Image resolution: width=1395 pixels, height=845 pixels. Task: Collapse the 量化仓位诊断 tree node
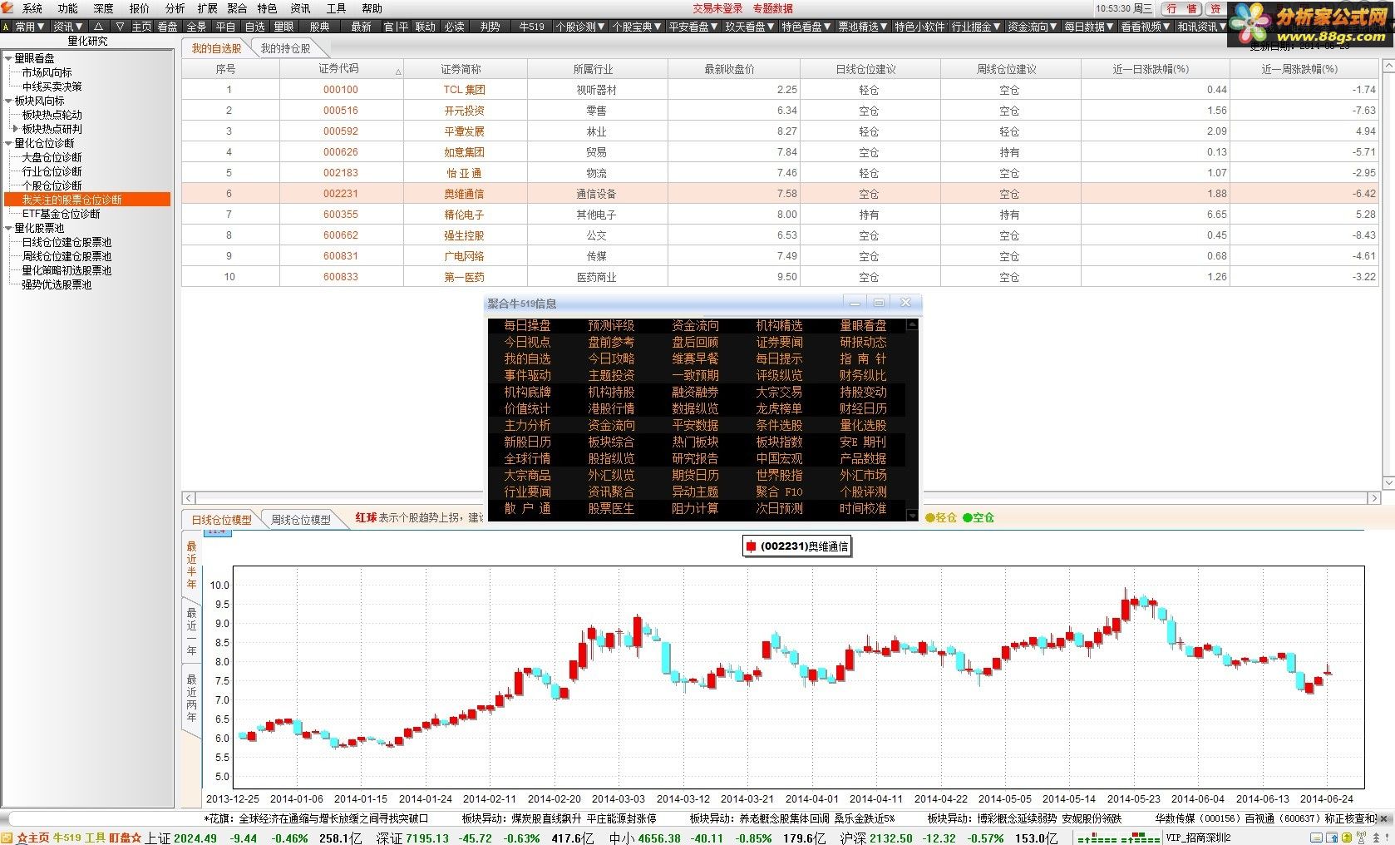(8, 143)
